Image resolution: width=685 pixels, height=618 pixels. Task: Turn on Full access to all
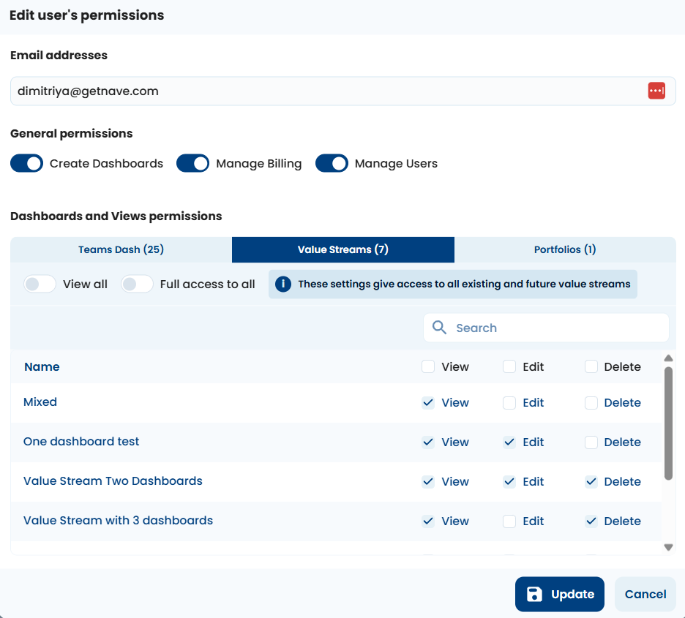point(137,284)
